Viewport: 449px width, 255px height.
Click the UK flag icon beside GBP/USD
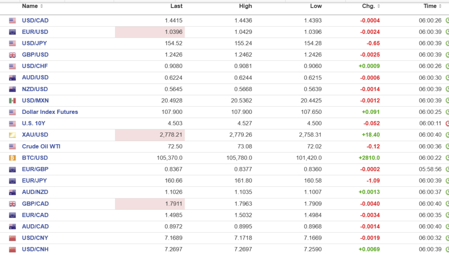coord(12,55)
